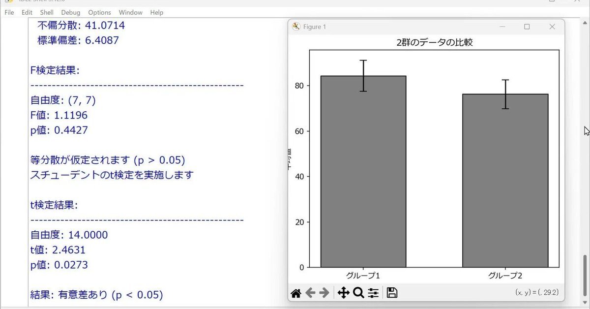Click the line p値: 0.4427
Viewport: 590px width, 309px height.
(59, 130)
